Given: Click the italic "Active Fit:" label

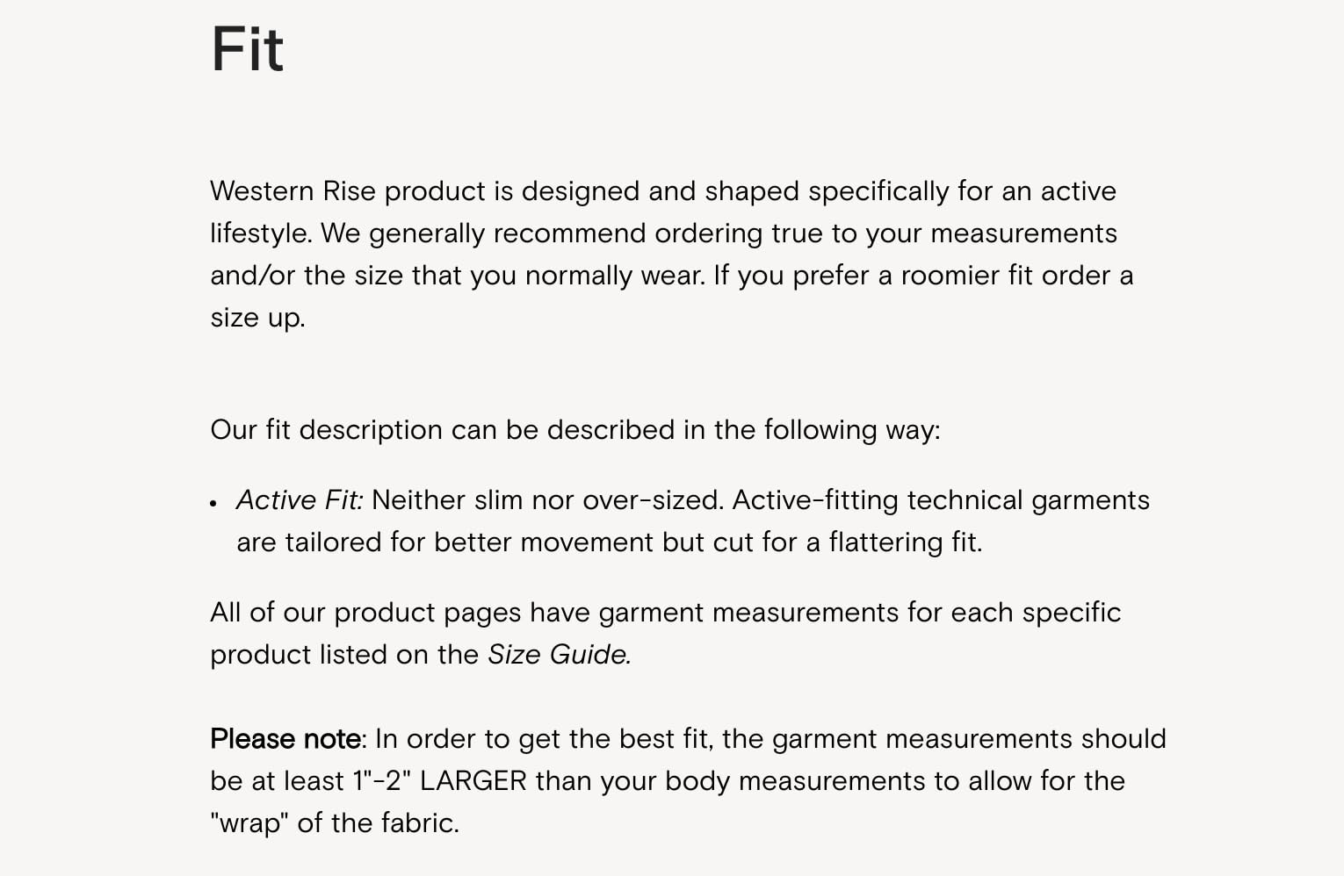Looking at the screenshot, I should (300, 500).
